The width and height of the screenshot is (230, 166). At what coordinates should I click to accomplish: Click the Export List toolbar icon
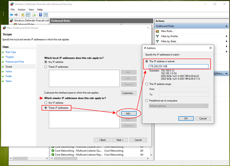34,15
